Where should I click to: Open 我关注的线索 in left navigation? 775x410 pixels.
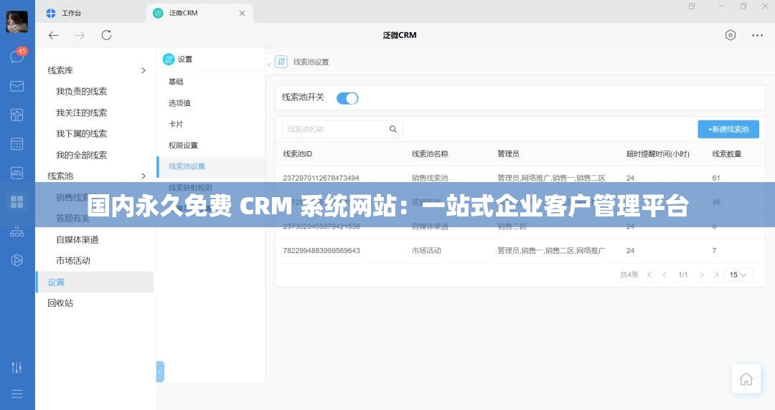[81, 113]
